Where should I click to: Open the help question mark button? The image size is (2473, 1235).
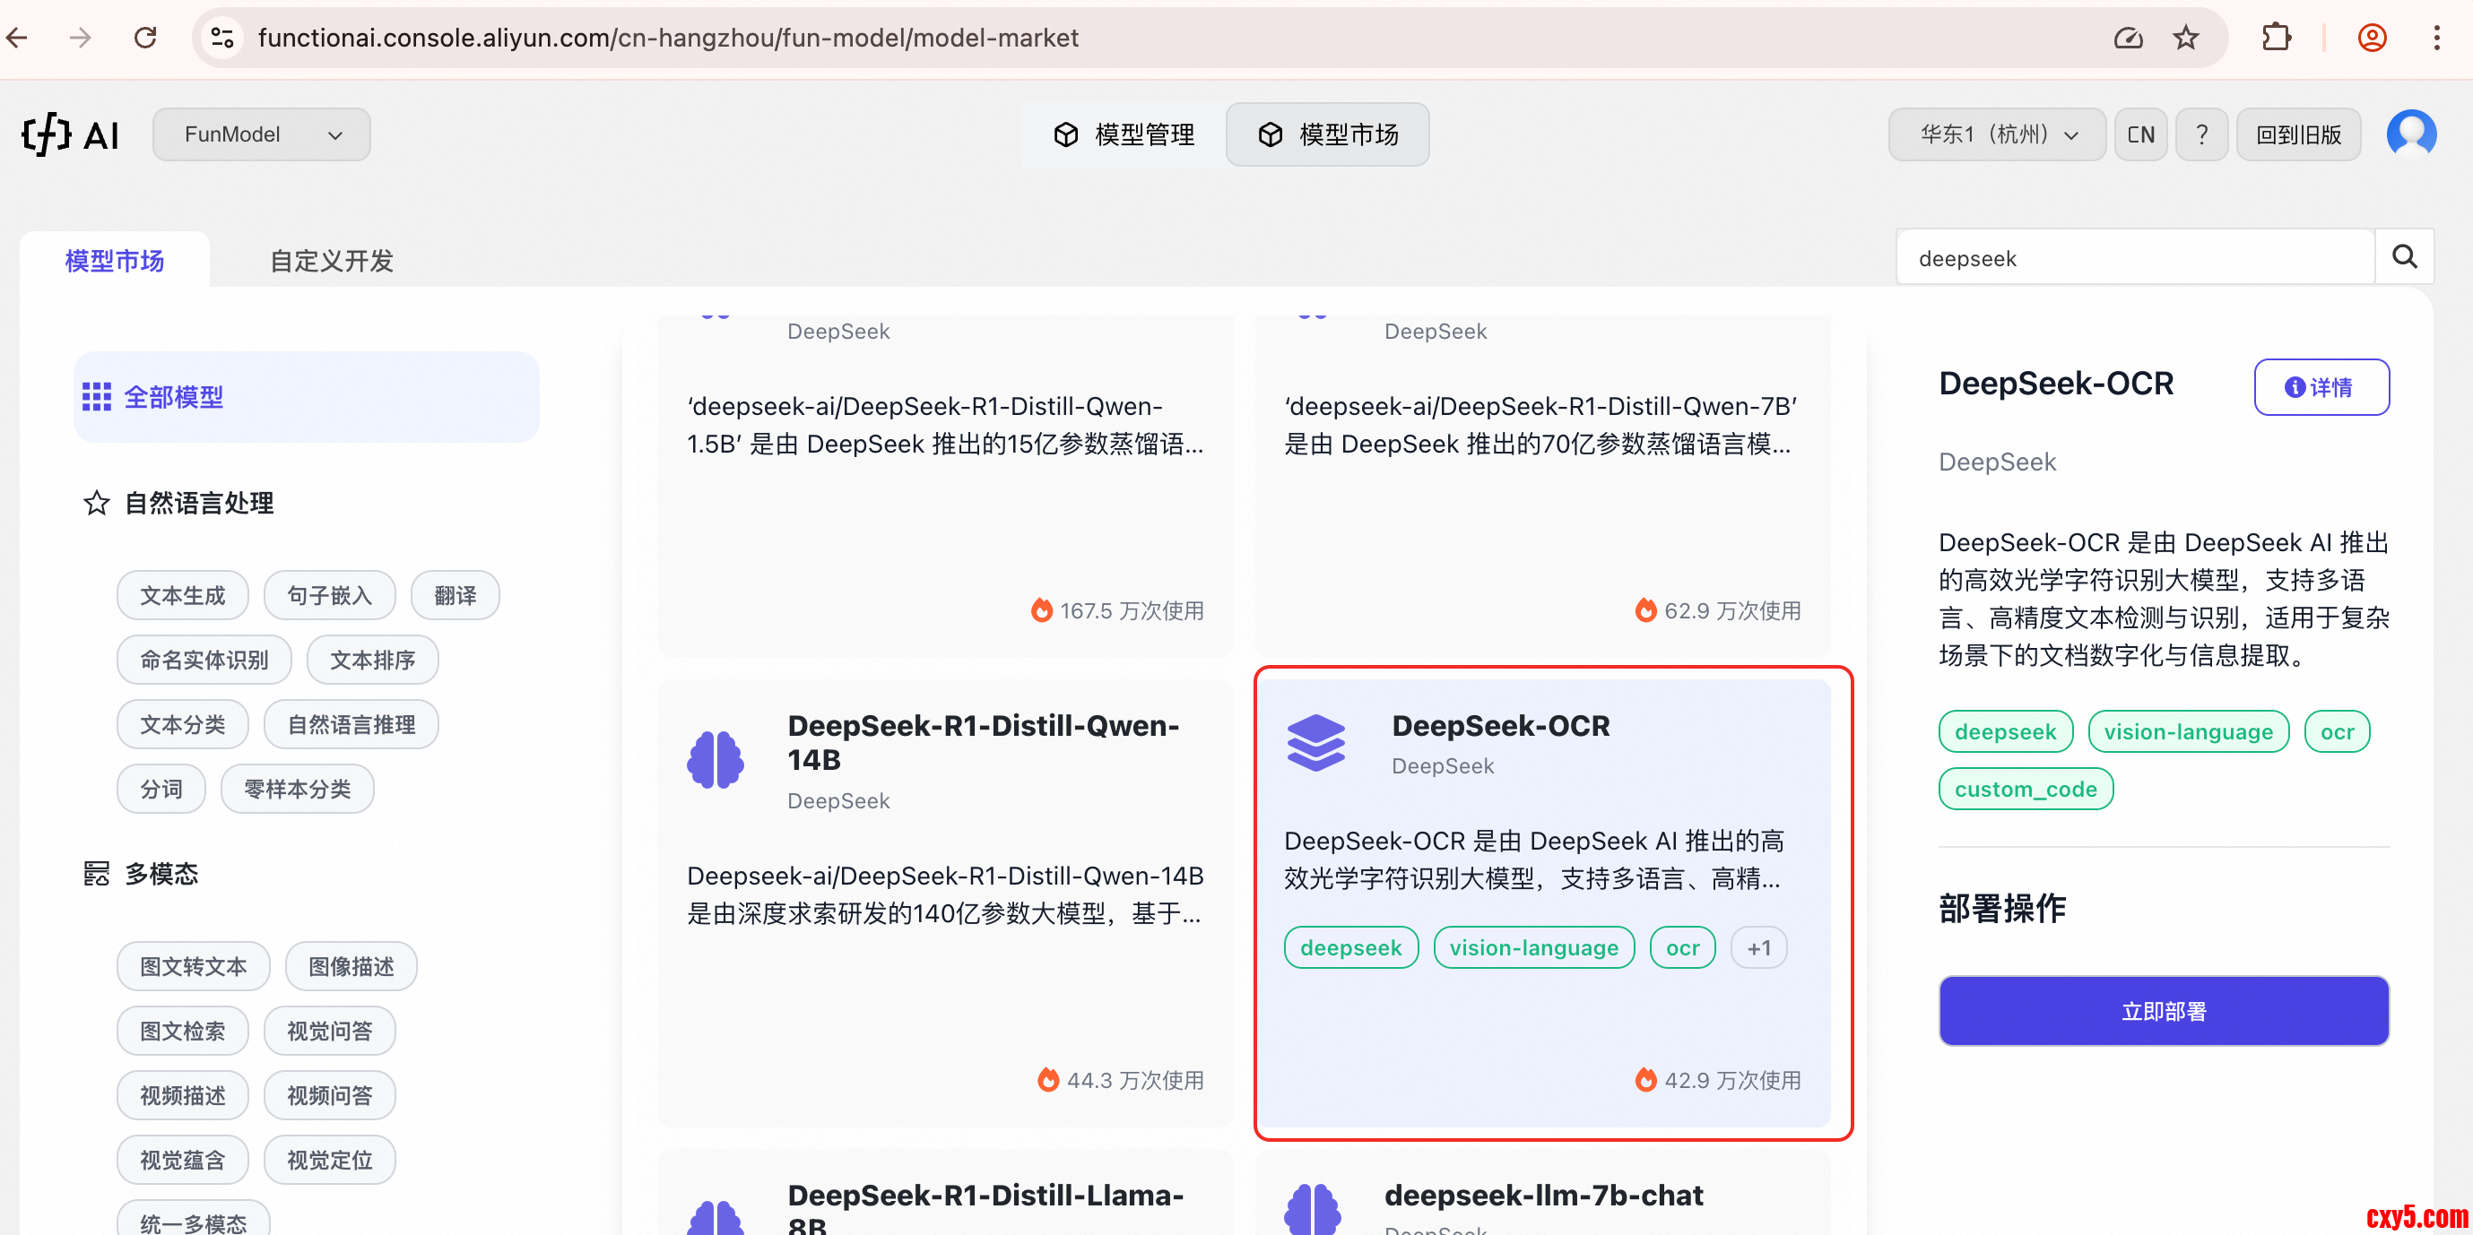point(2201,134)
